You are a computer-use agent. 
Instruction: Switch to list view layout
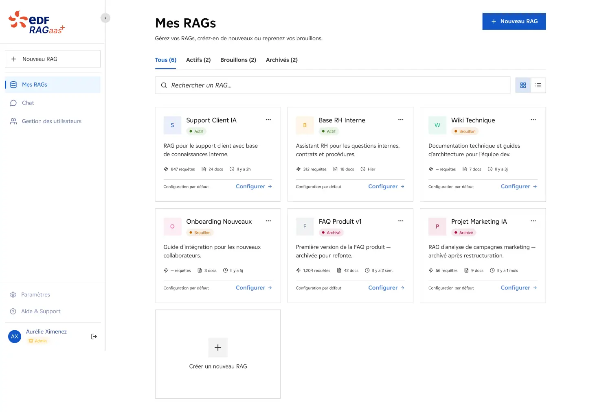point(538,85)
